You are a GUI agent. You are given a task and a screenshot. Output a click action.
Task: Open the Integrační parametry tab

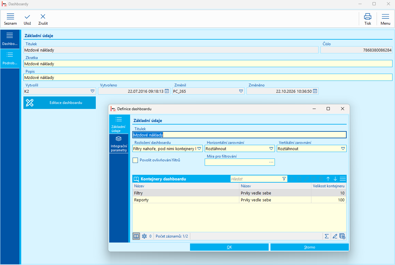[119, 144]
